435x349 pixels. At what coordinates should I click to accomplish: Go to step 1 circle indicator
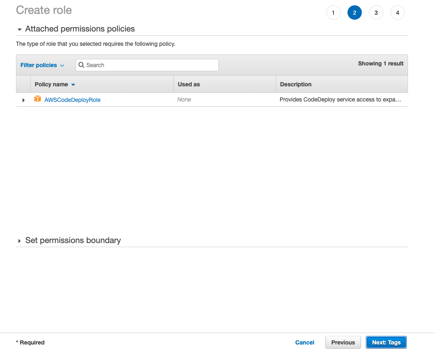[x=333, y=13]
